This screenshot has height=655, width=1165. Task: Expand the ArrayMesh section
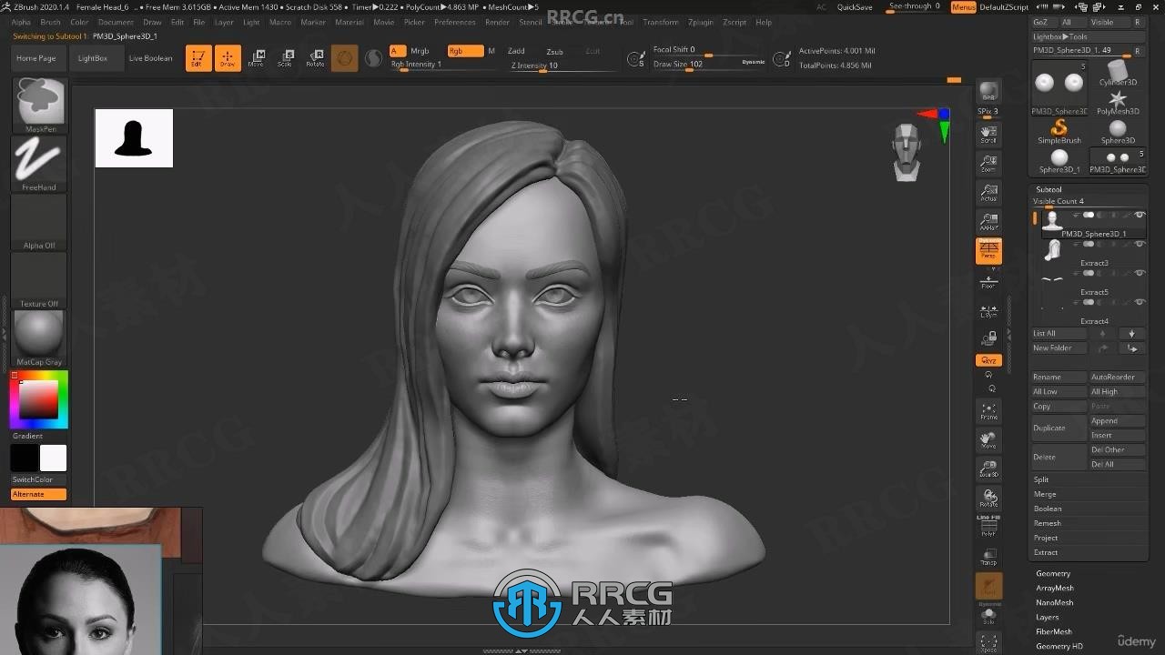pos(1055,588)
